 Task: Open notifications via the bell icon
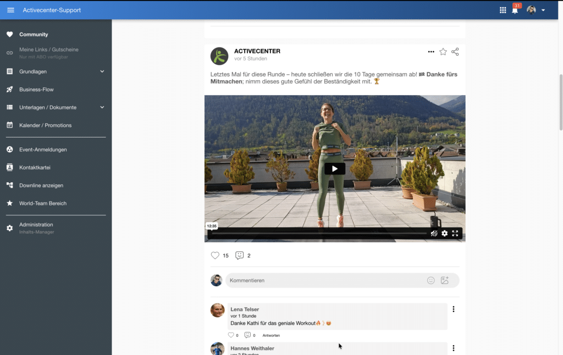(515, 9)
